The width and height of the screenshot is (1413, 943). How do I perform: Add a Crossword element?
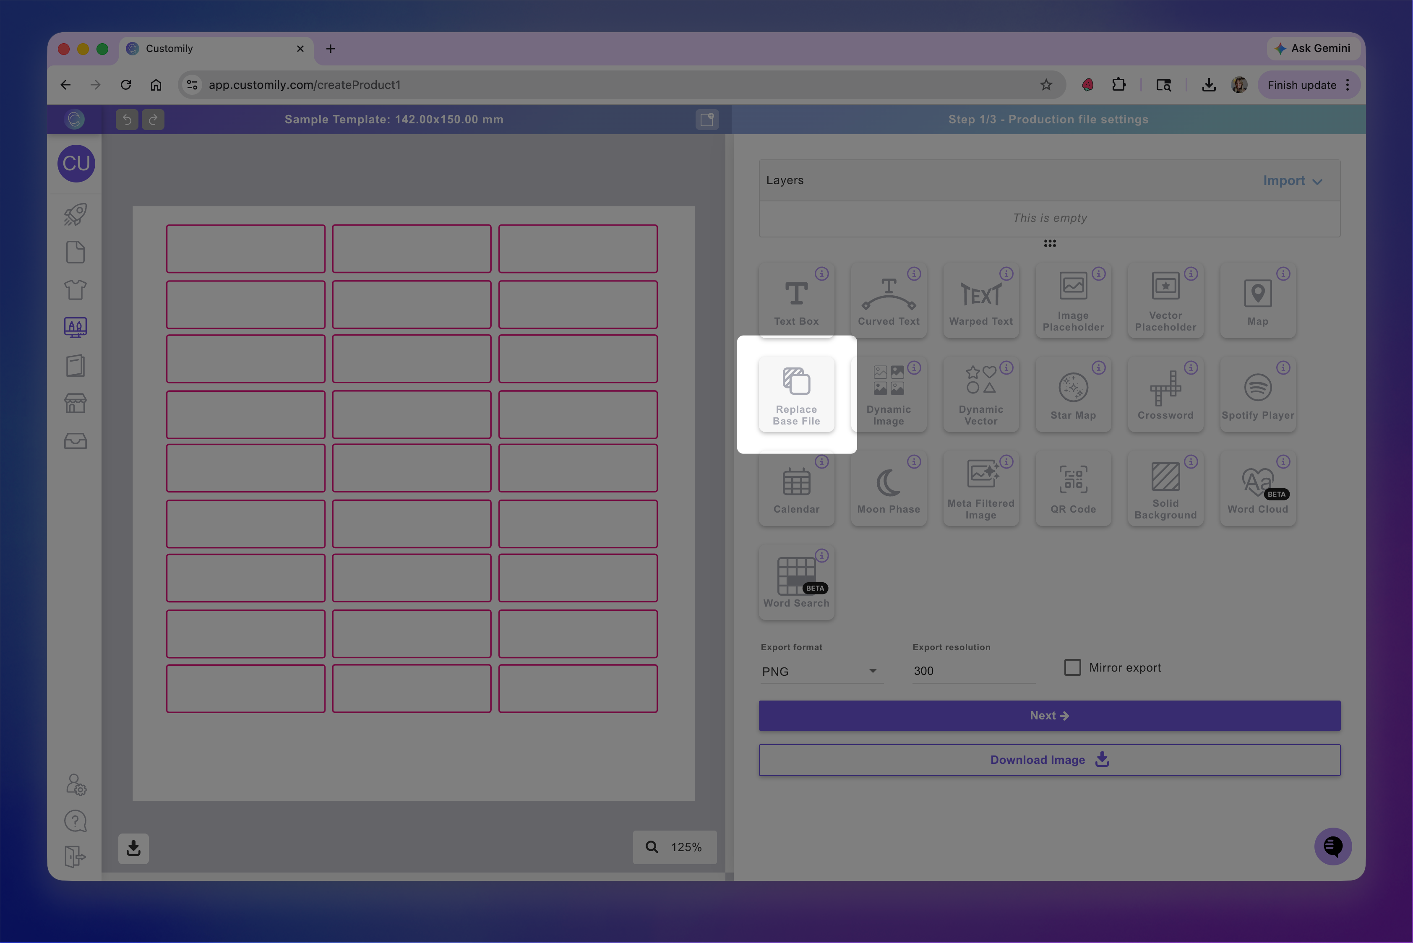pos(1165,394)
